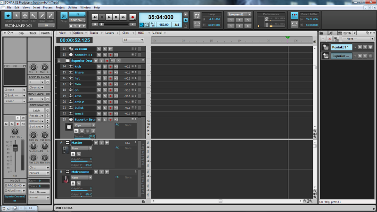Image resolution: width=377 pixels, height=212 pixels.
Task: Toggle the Punch In/Out icon
Action: pyautogui.click(x=295, y=16)
